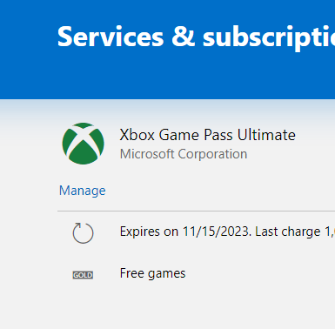Click the Microsoft Corporation publisher text

coord(184,154)
